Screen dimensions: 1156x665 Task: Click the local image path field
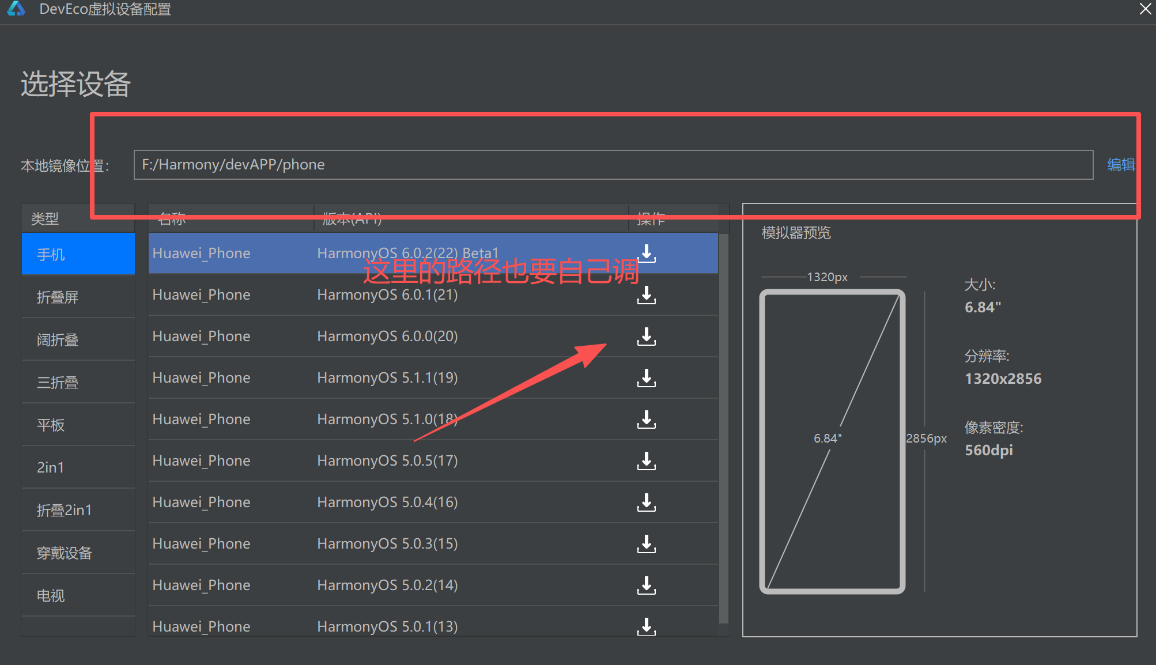click(x=613, y=165)
